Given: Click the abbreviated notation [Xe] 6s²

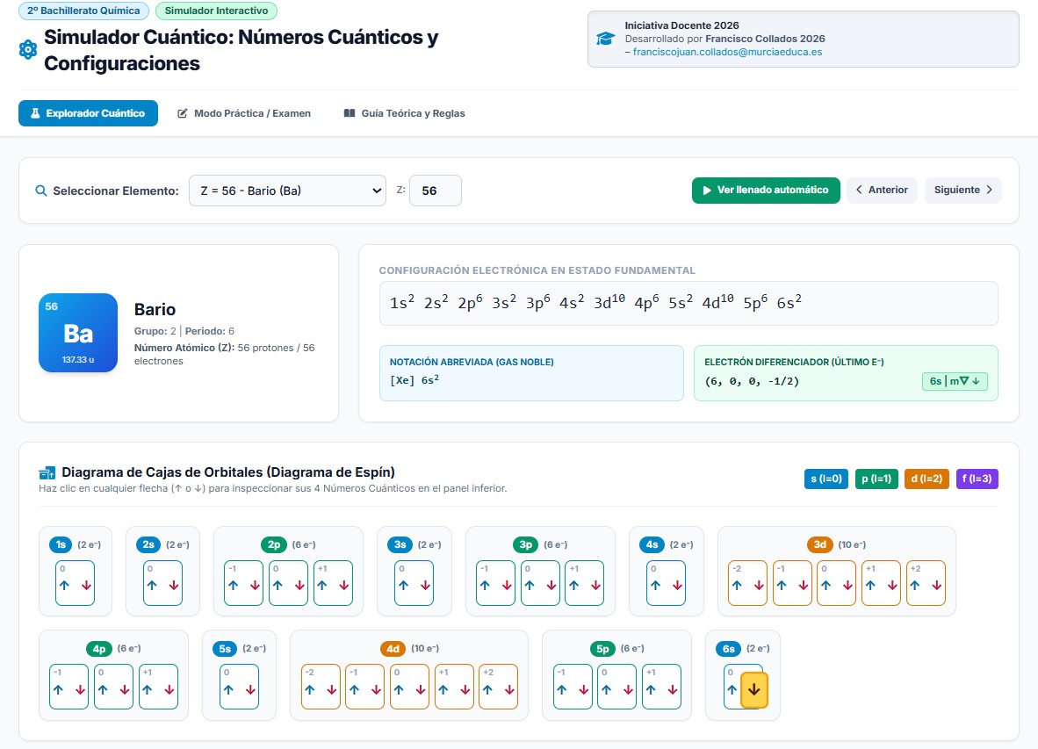Looking at the screenshot, I should click(x=414, y=380).
